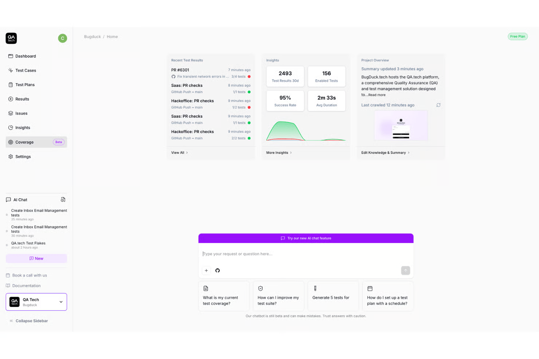Open Test Plans page
The width and height of the screenshot is (539, 359).
point(36,85)
